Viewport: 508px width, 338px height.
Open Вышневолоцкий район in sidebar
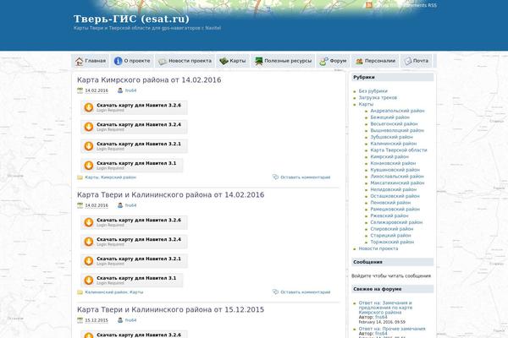[397, 130]
